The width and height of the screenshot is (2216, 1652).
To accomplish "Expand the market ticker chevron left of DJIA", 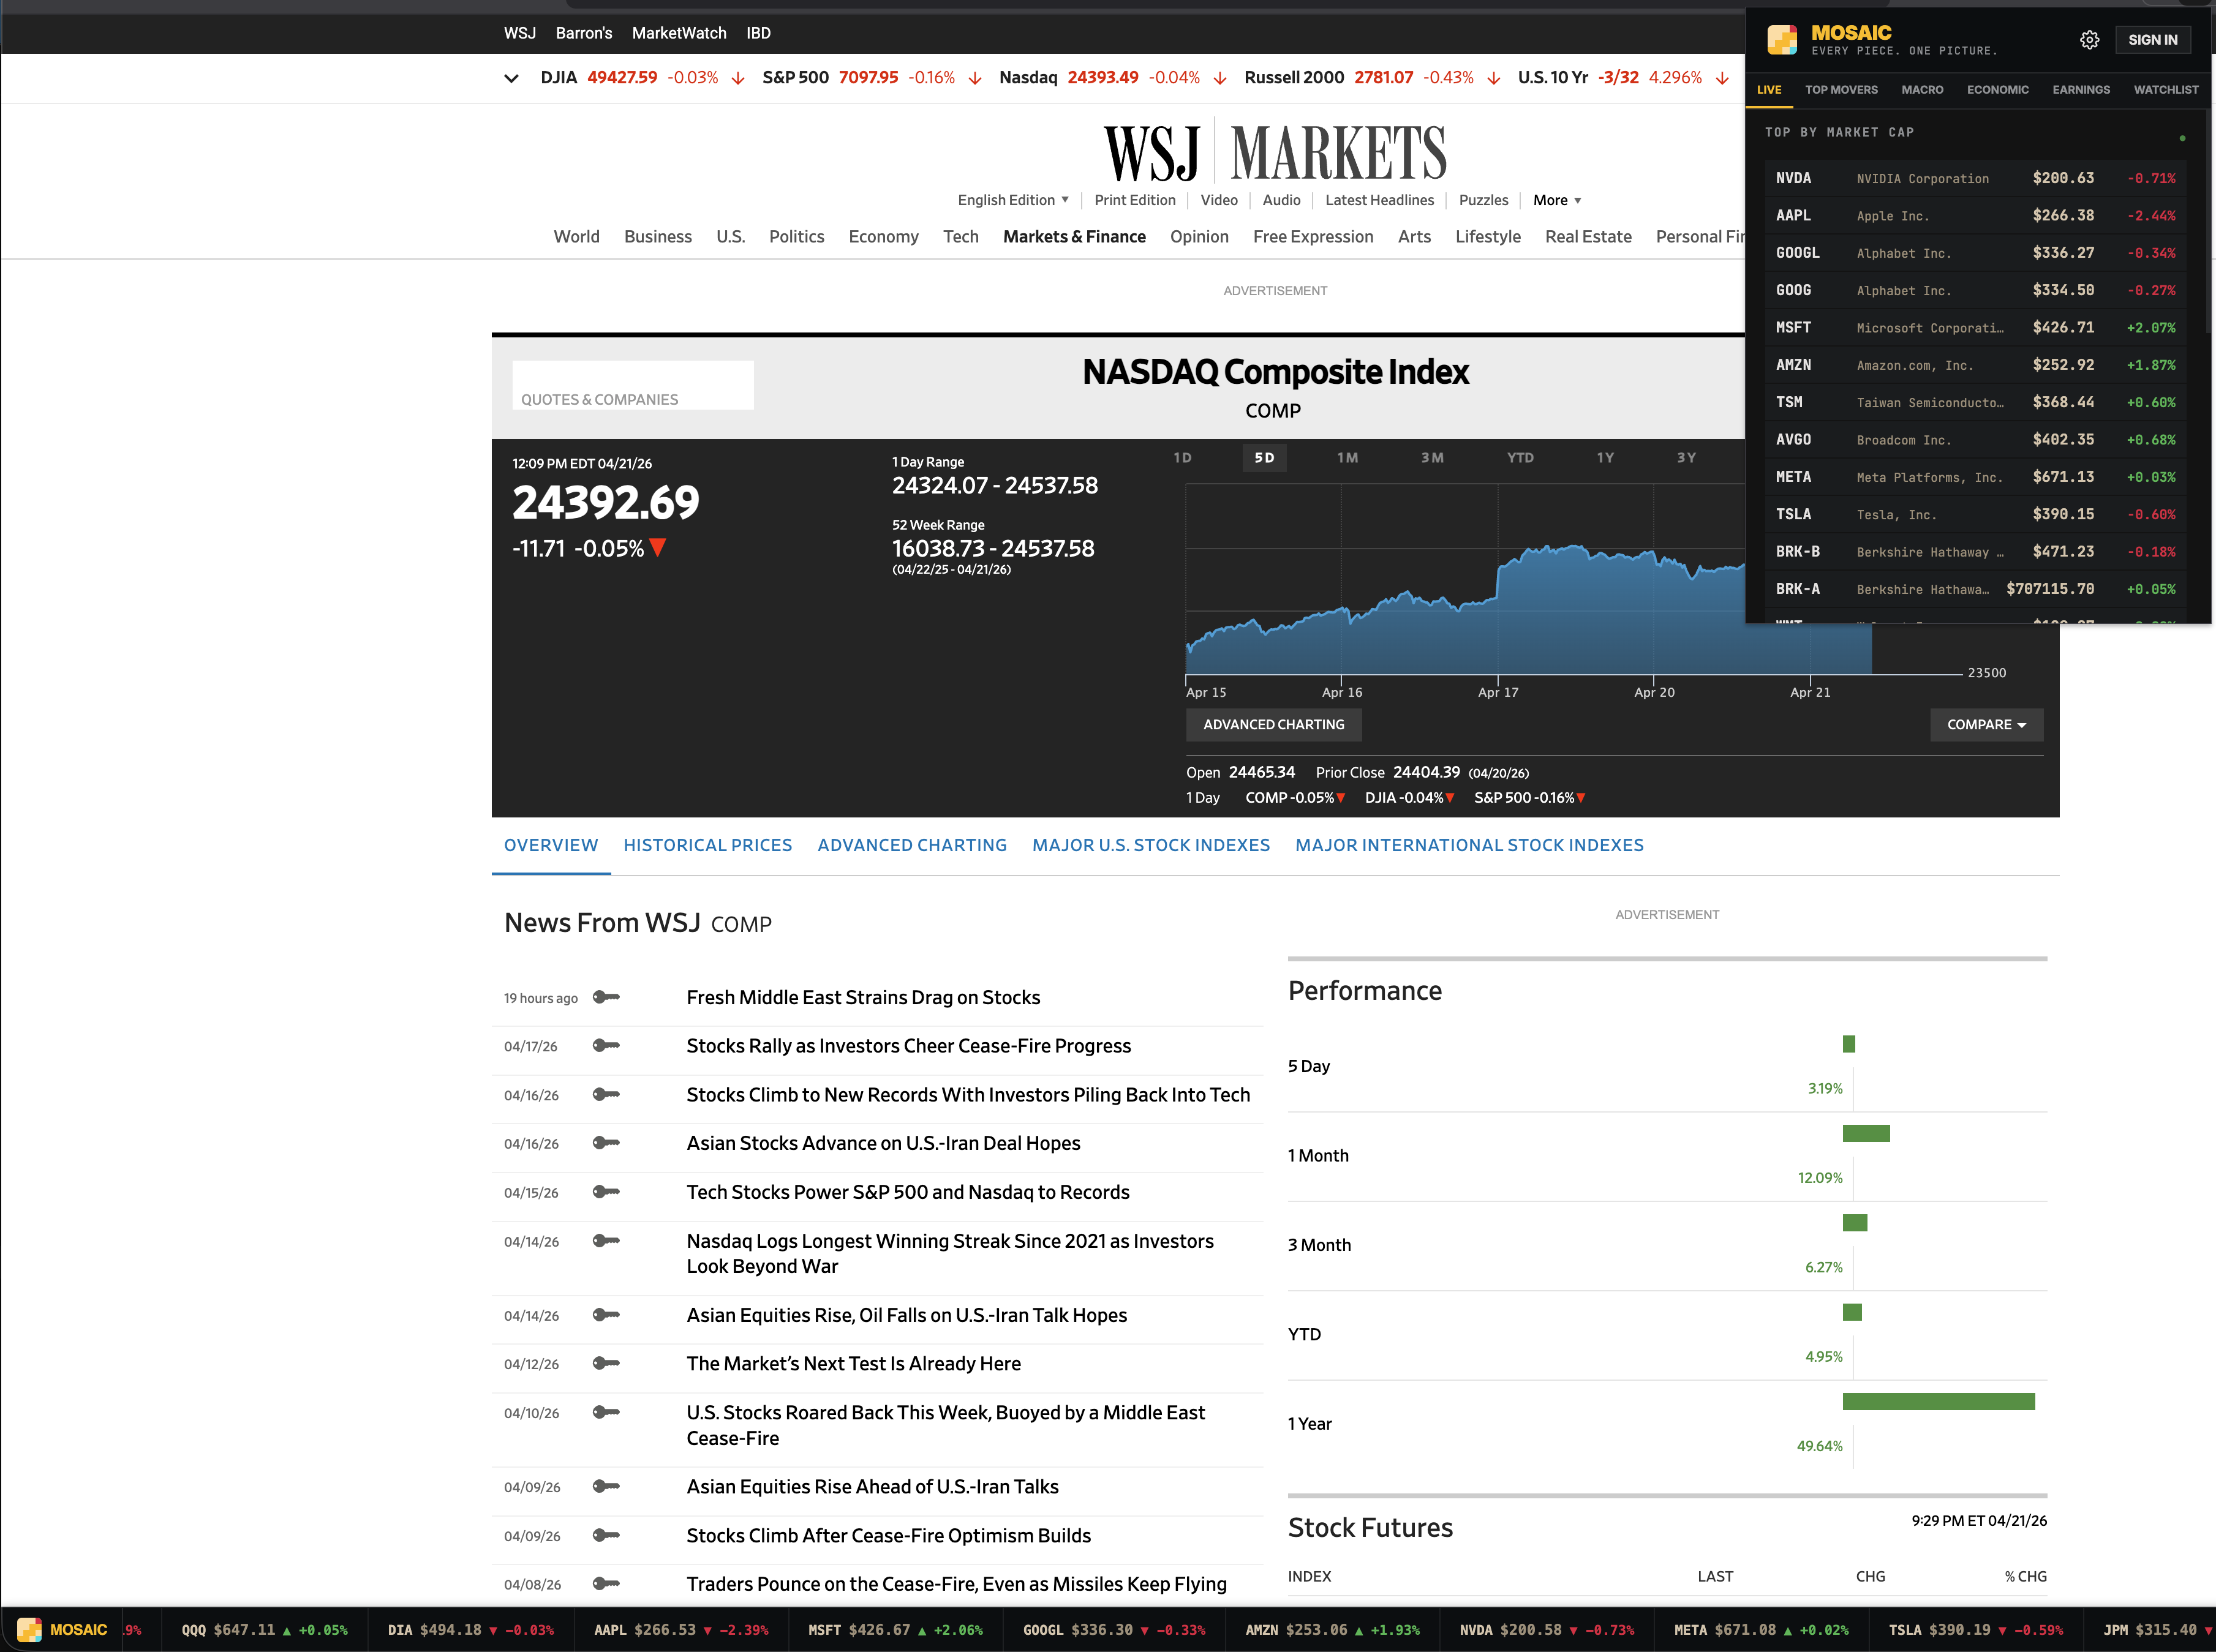I will point(511,78).
